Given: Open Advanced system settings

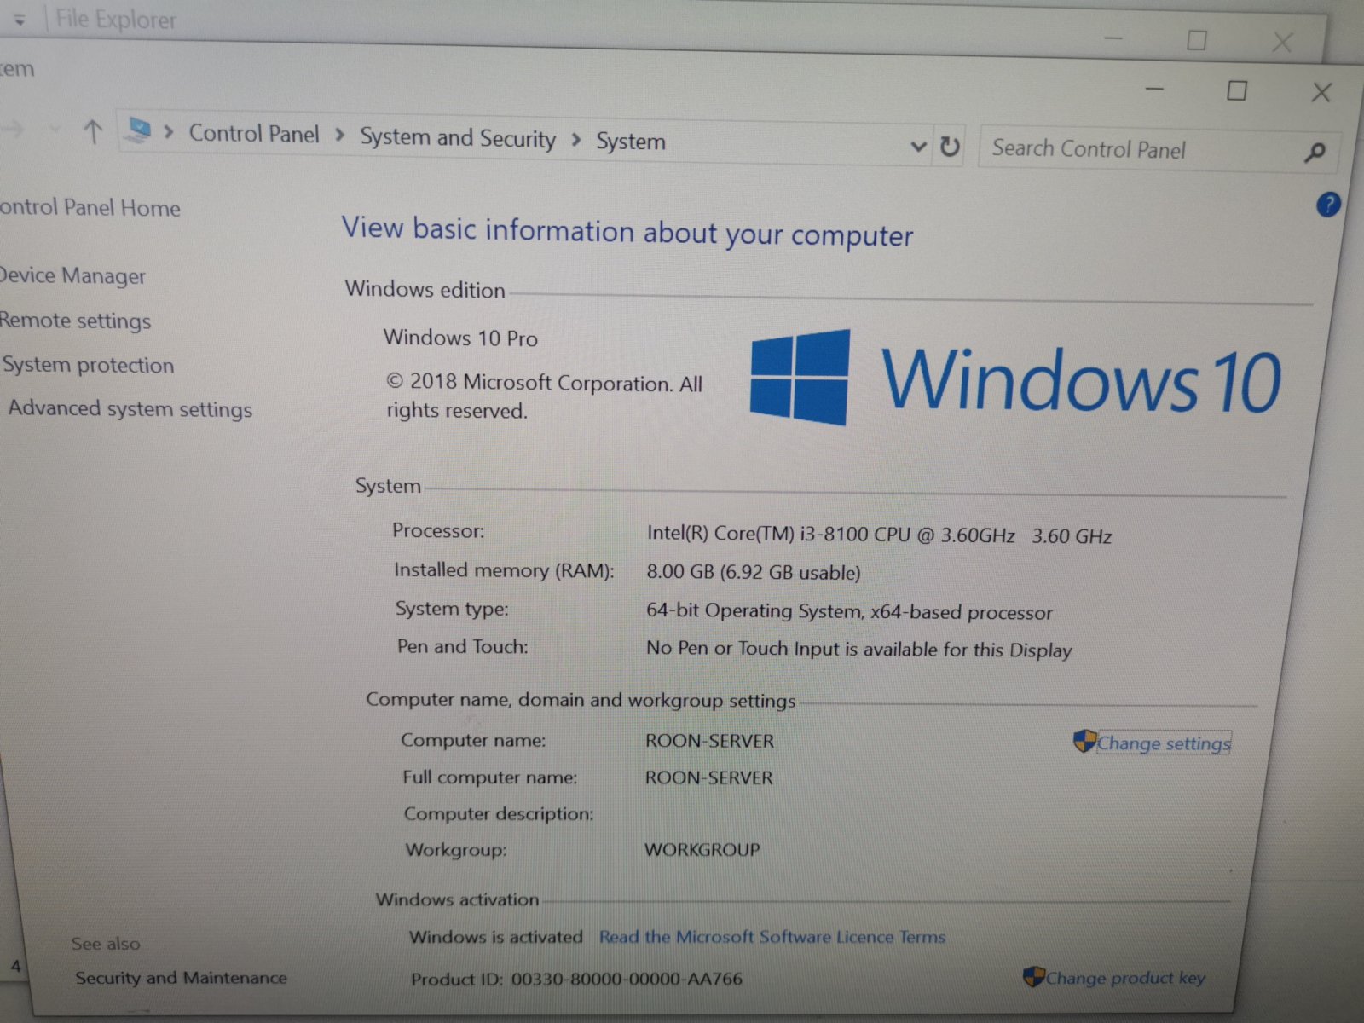Looking at the screenshot, I should 130,408.
